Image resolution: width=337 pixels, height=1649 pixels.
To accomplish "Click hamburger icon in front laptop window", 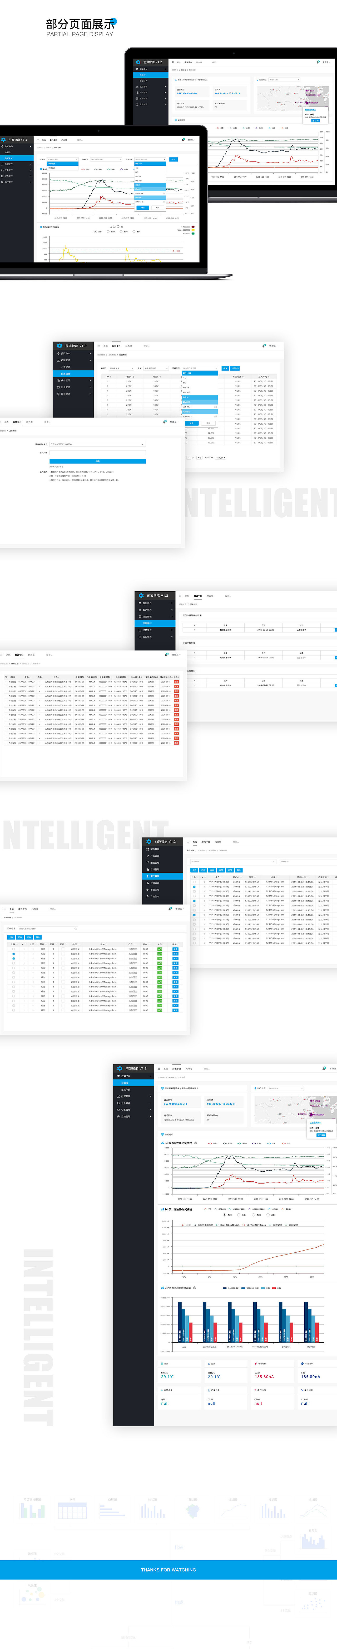I will coord(38,140).
